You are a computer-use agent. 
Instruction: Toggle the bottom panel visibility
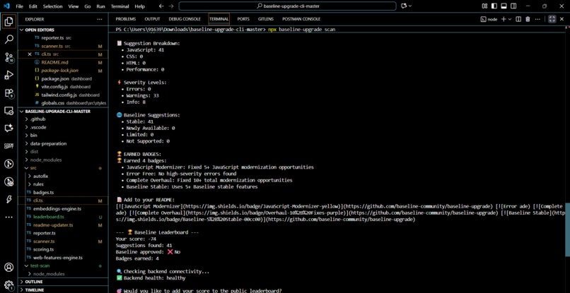point(504,6)
